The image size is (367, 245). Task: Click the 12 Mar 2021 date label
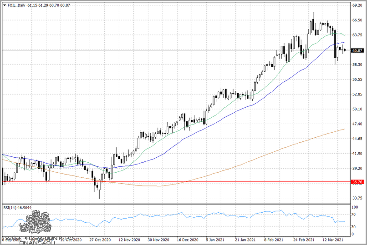click(x=333, y=239)
